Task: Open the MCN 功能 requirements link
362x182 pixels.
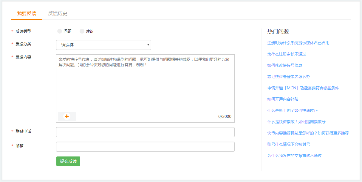Action: (303, 88)
